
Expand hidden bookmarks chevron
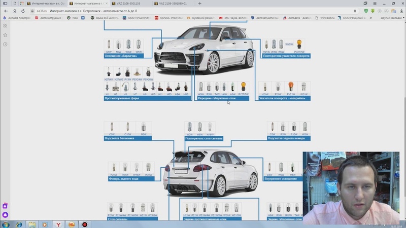coord(371,18)
